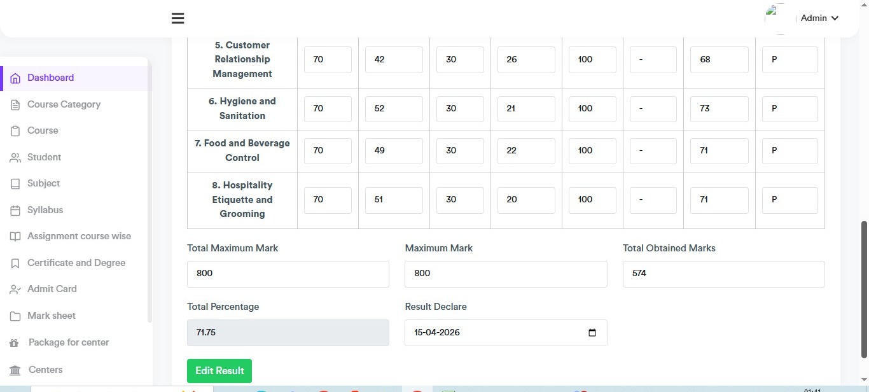Click the Food and Beverage Control subject name
The height and width of the screenshot is (392, 869).
(x=242, y=151)
